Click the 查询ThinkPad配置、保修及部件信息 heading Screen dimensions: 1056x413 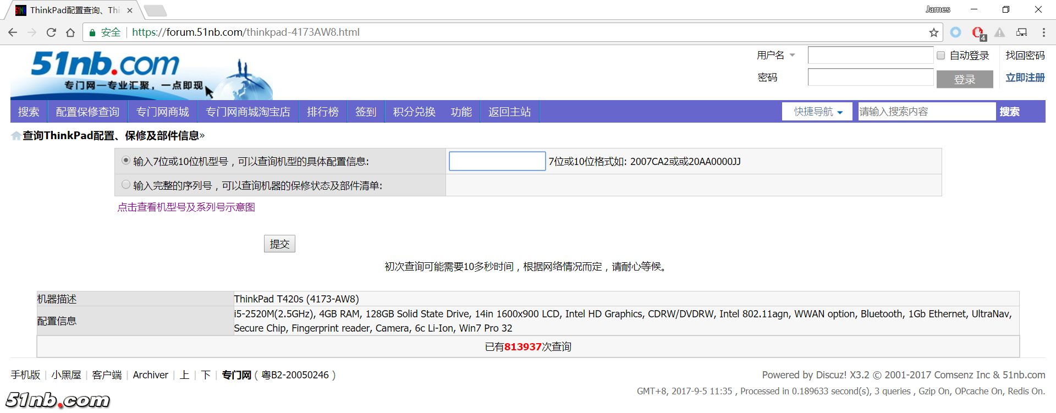point(111,136)
